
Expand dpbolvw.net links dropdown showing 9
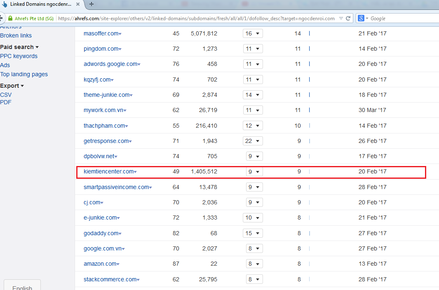(254, 156)
